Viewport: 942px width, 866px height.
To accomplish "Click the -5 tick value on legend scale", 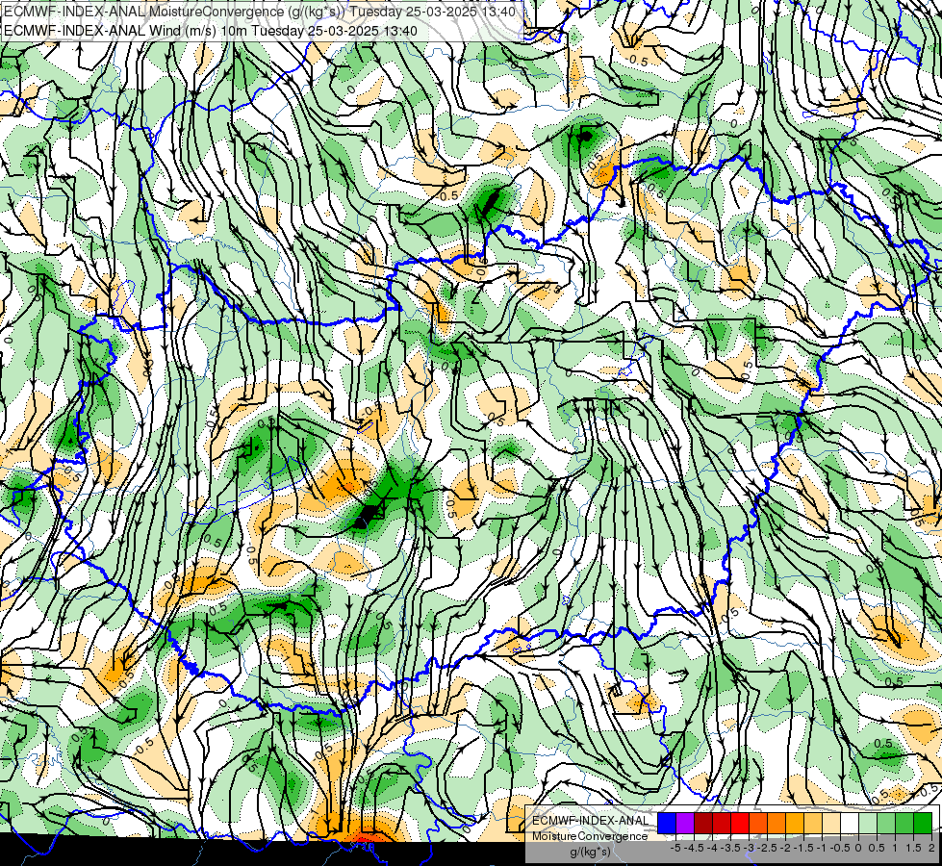I will coord(675,848).
